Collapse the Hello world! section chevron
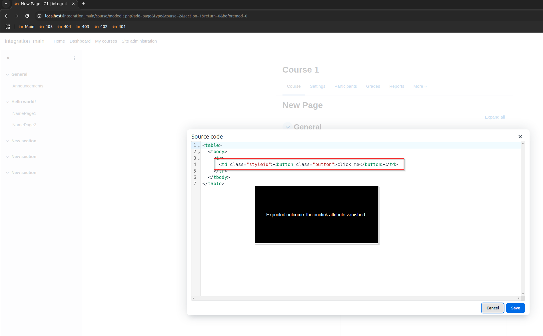The height and width of the screenshot is (336, 543). pos(7,102)
